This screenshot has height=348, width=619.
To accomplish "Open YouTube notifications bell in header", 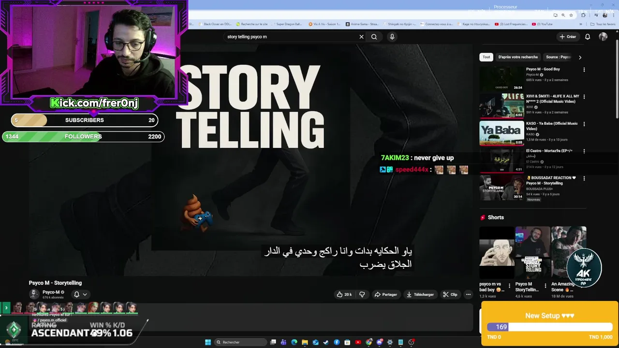I will pos(588,37).
